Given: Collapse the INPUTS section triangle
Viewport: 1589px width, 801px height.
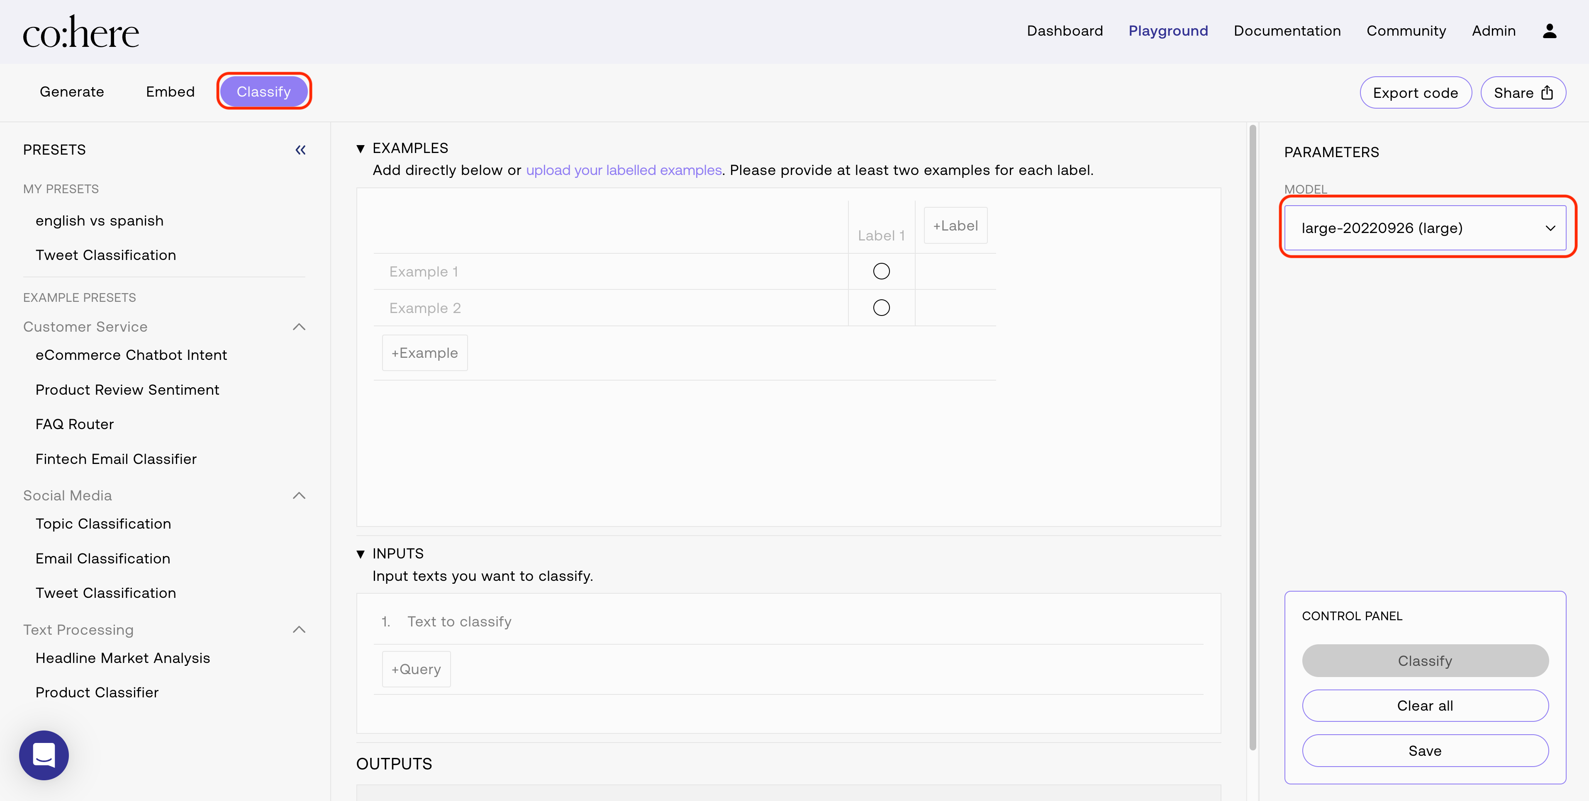Looking at the screenshot, I should point(360,554).
